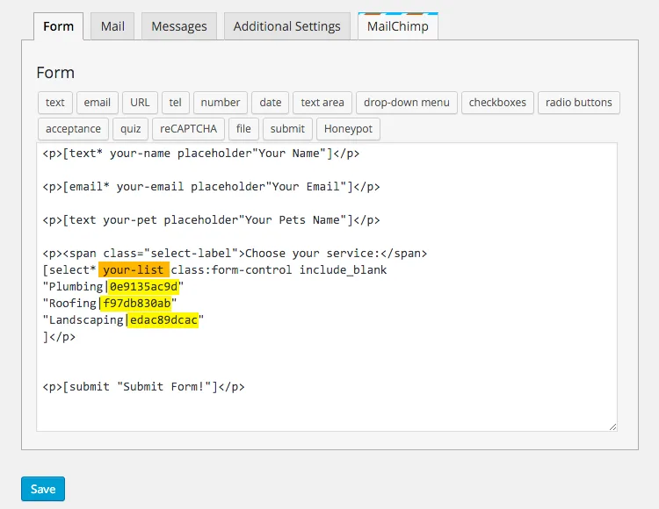The width and height of the screenshot is (659, 509).
Task: Insert a drop-down menu tag
Action: [x=407, y=103]
